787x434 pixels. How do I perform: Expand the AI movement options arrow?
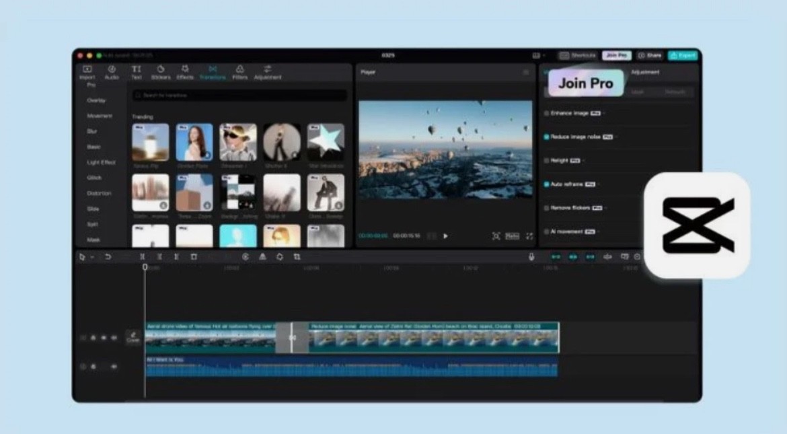(x=599, y=231)
